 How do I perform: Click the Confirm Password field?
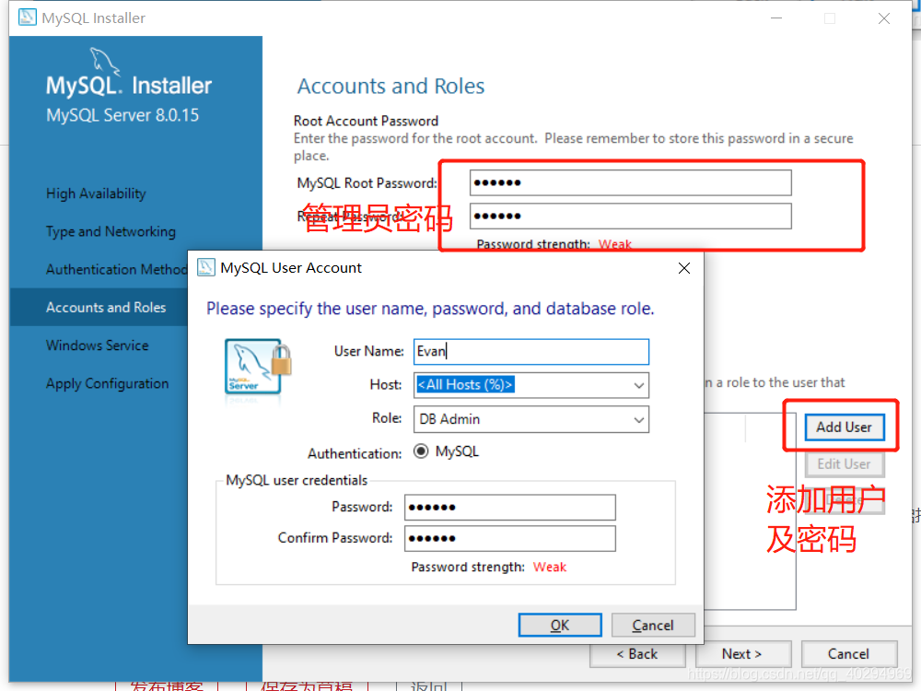510,538
